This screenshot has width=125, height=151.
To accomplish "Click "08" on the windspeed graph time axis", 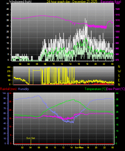I will click(x=45, y=64).
